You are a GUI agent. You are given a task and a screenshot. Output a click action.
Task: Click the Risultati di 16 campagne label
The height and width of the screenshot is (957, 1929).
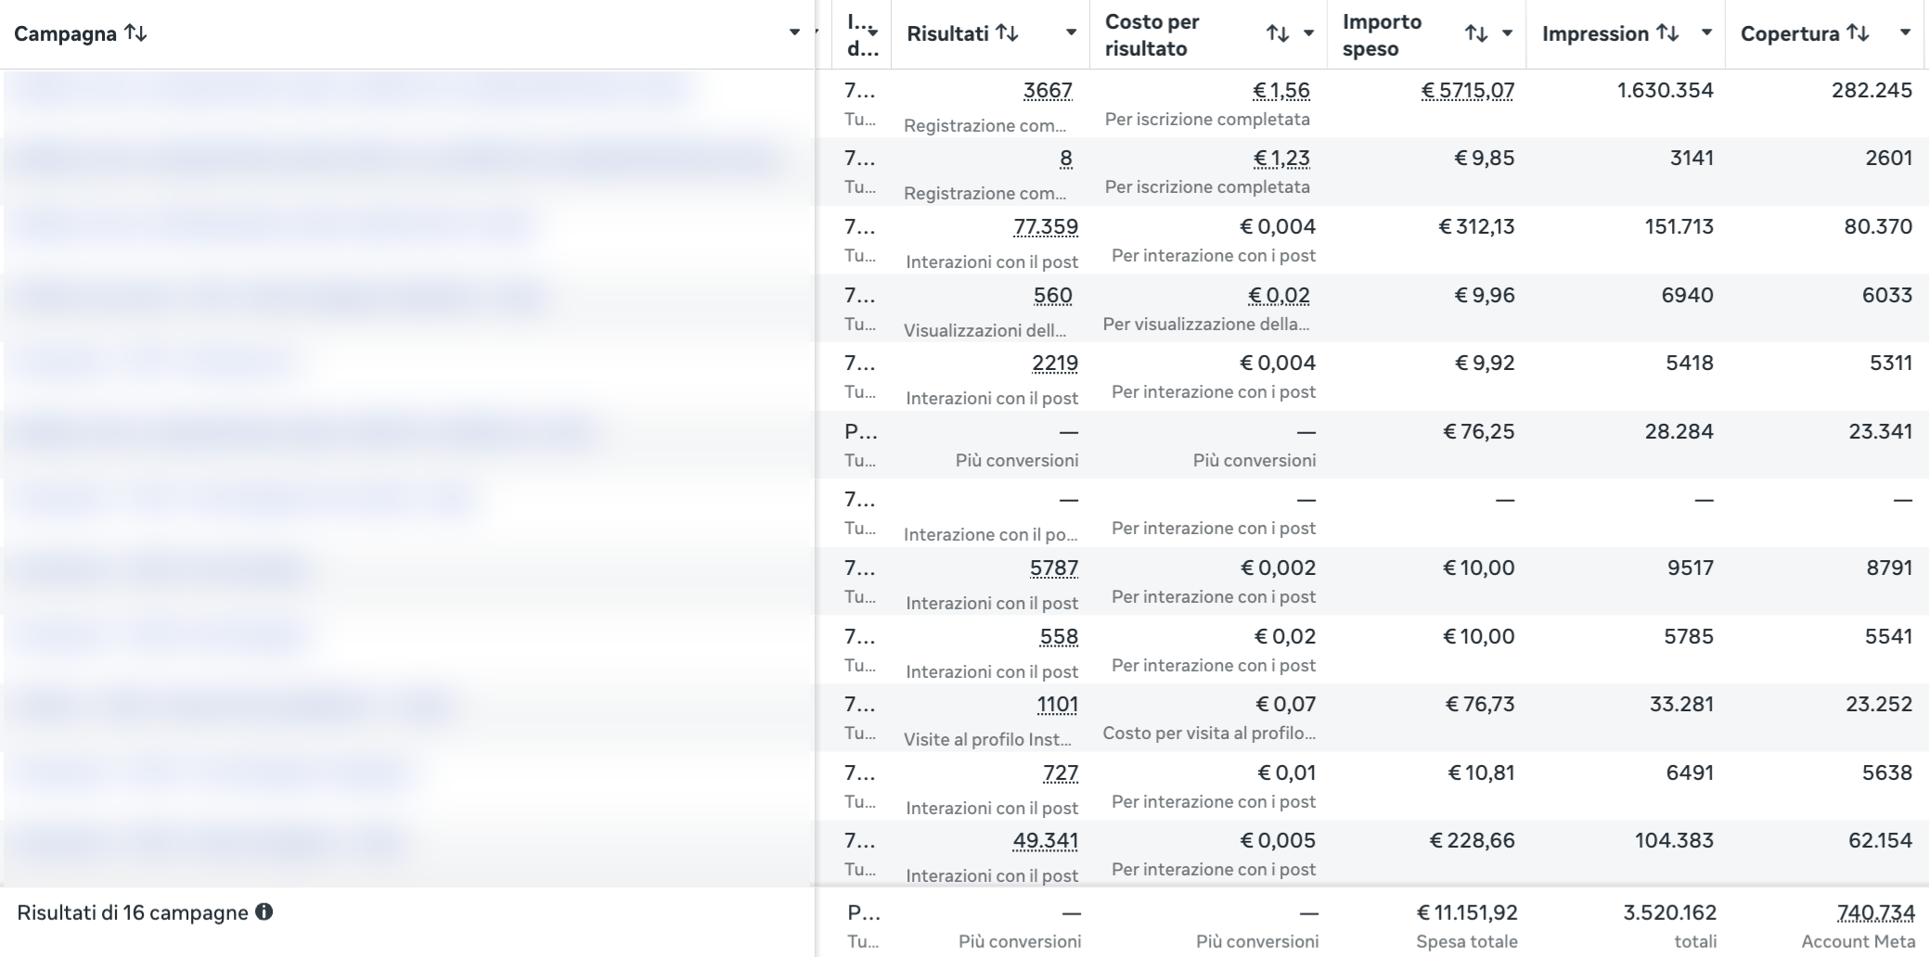[133, 912]
